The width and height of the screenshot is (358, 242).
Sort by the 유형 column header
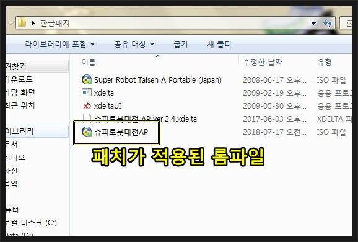(x=324, y=62)
